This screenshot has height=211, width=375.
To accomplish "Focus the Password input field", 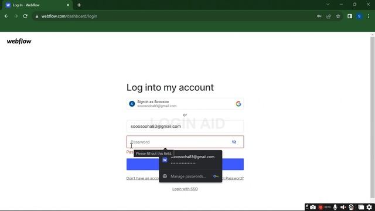I will point(185,142).
